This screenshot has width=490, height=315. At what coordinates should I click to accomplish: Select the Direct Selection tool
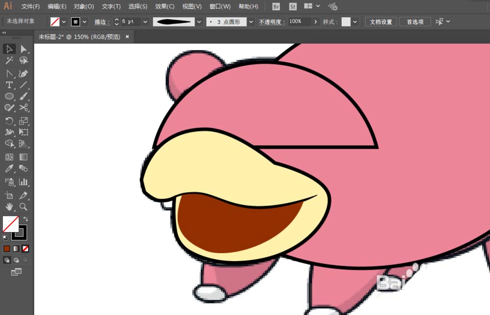tap(24, 49)
